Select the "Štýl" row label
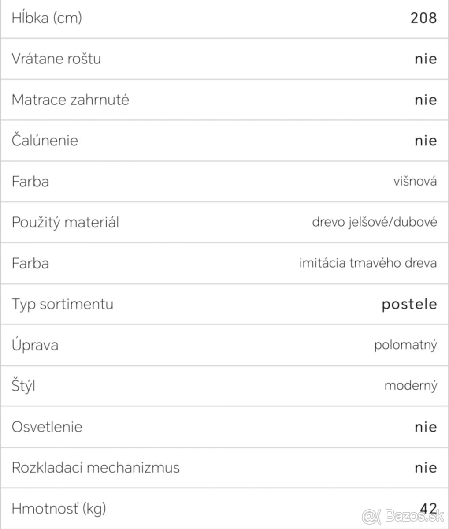The image size is (449, 529). (x=23, y=386)
